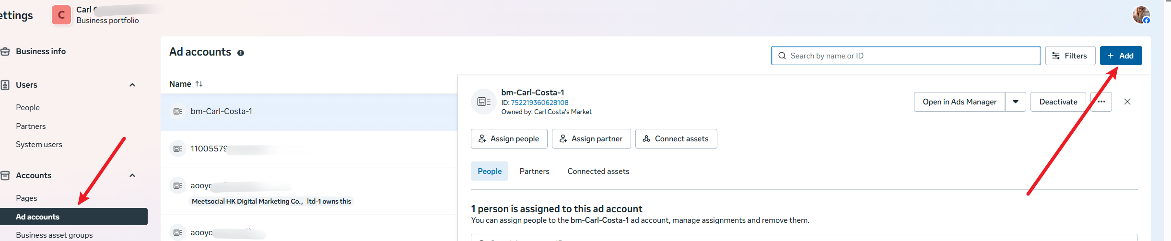This screenshot has width=1171, height=241.
Task: Click the search magnifier icon
Action: (x=782, y=56)
